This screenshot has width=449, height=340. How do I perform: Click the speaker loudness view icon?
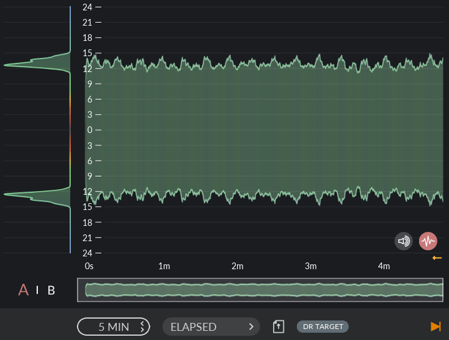point(403,241)
